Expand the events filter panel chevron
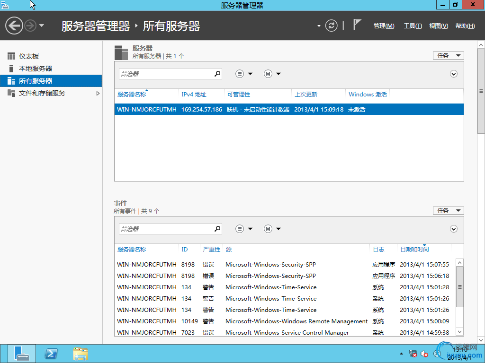Screen dimensions: 485x363 click(453, 229)
